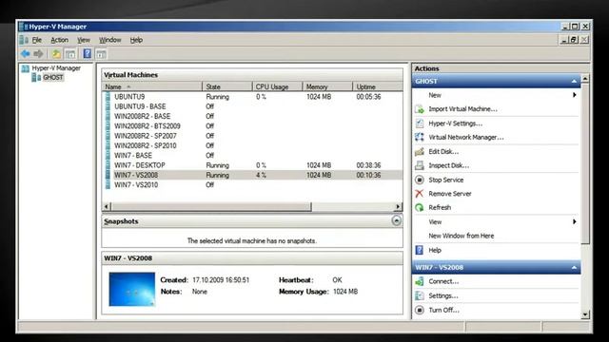Click the Virtual Network Manager icon
This screenshot has width=609, height=342.
pos(420,137)
